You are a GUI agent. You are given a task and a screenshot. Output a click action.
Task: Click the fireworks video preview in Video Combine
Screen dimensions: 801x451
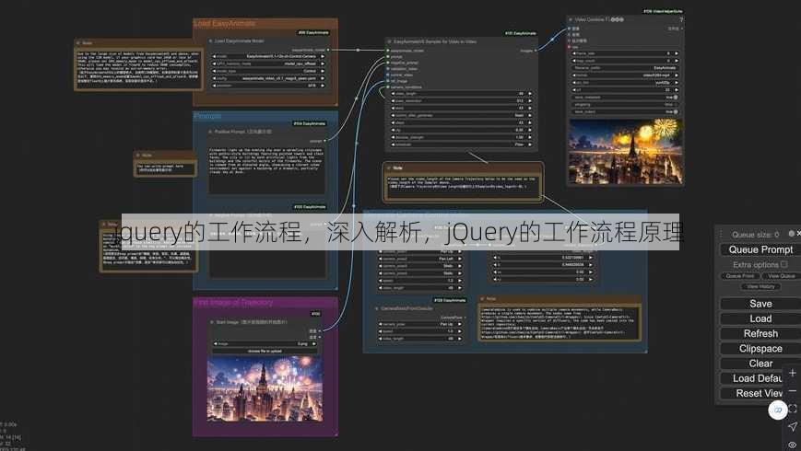click(x=625, y=151)
